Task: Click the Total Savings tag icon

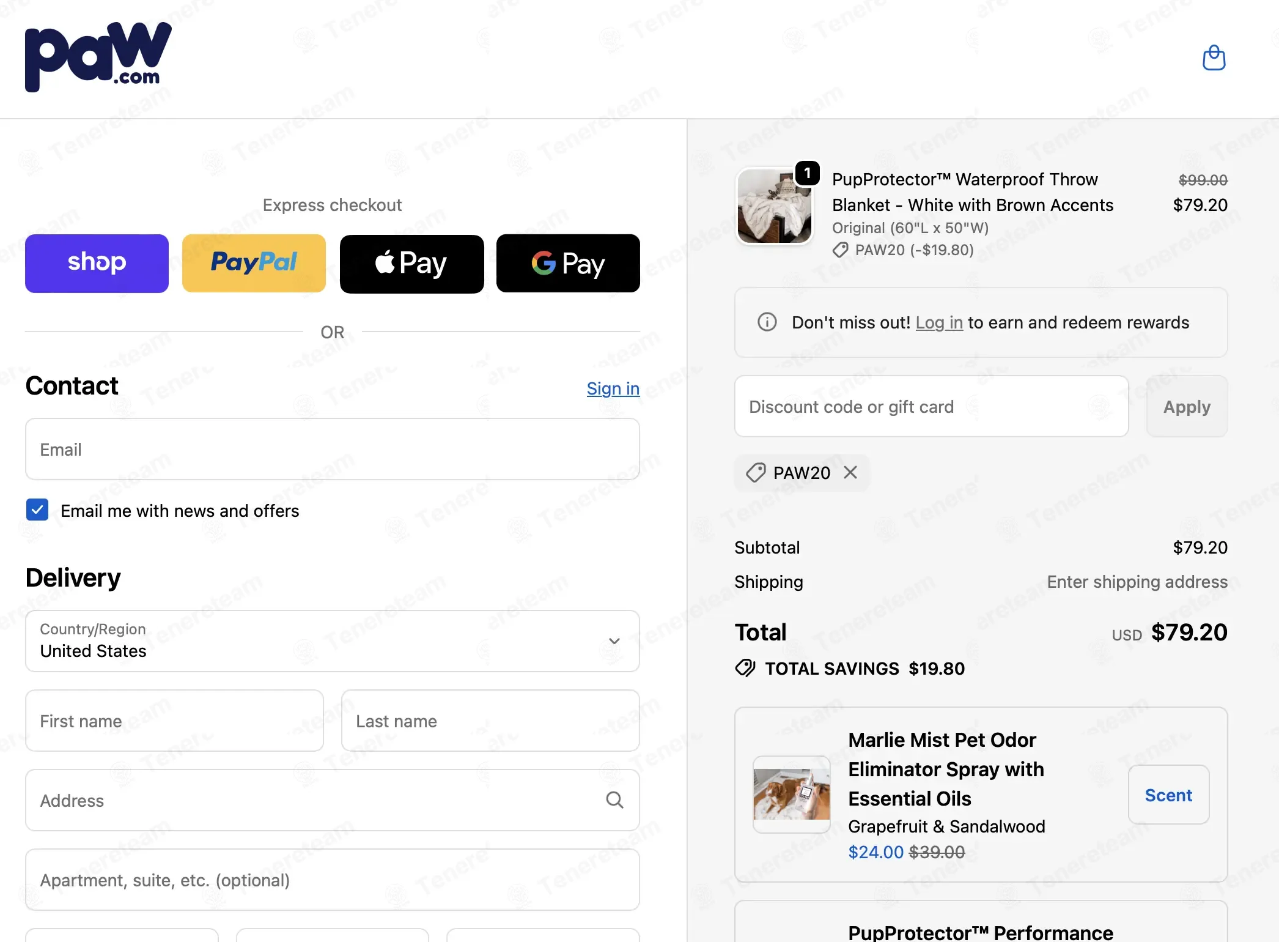Action: [x=745, y=667]
